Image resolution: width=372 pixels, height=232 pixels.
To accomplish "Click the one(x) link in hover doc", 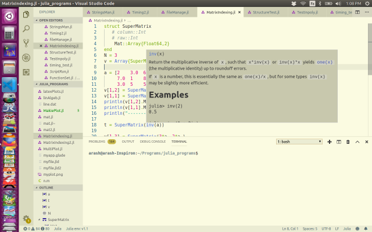I will 325,62.
